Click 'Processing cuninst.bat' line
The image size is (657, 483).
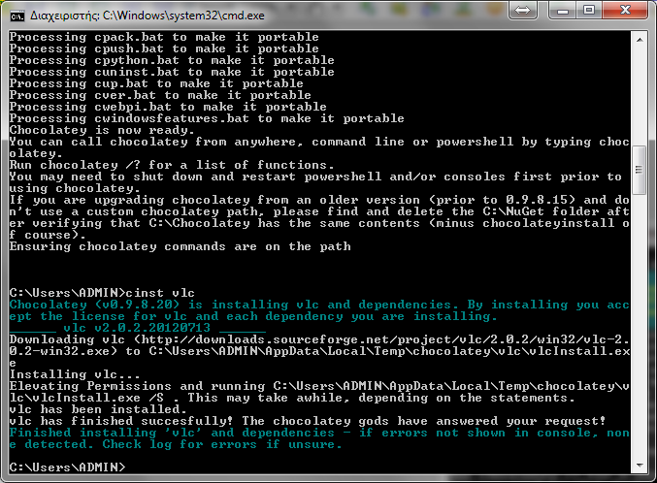(172, 72)
